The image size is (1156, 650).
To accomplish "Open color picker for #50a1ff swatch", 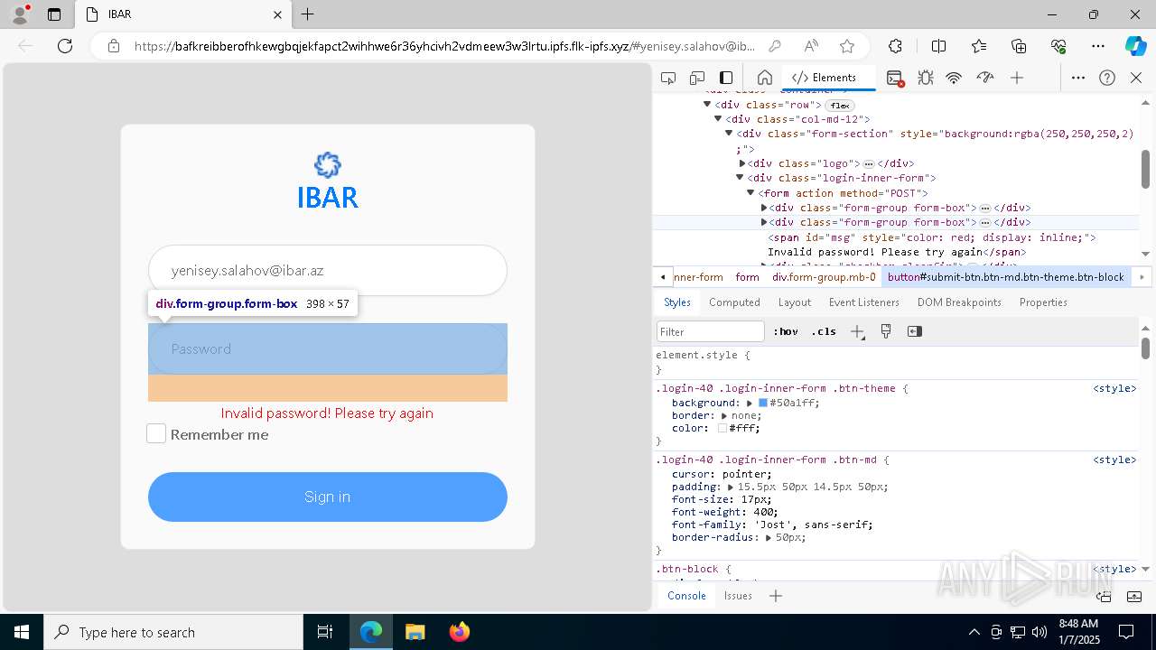I will tap(763, 403).
